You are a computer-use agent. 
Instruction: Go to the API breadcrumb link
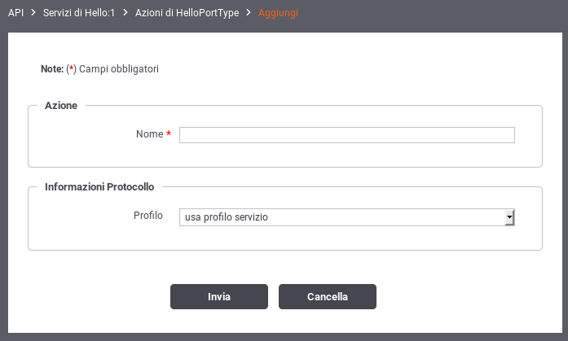16,13
